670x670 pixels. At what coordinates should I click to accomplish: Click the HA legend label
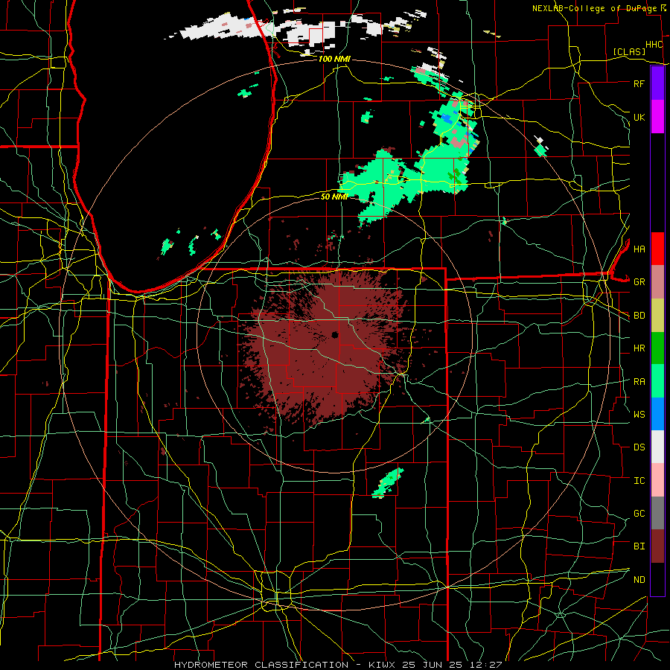tap(639, 249)
